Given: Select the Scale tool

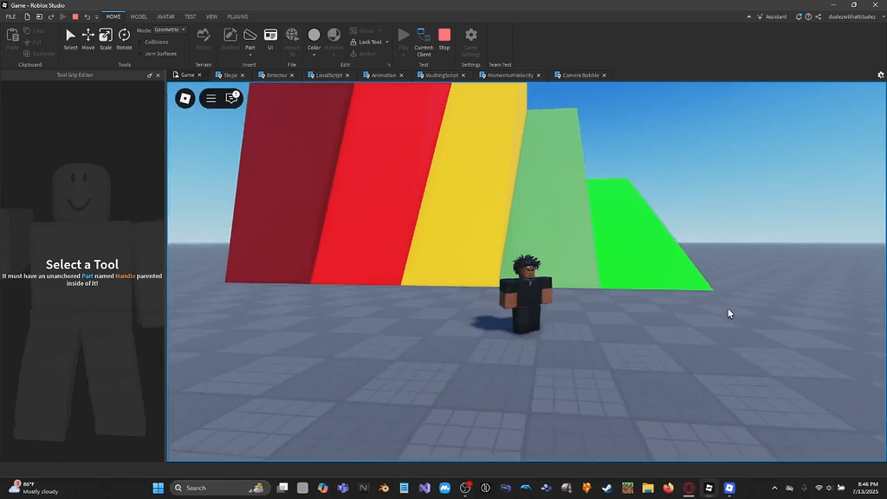Looking at the screenshot, I should pyautogui.click(x=105, y=39).
